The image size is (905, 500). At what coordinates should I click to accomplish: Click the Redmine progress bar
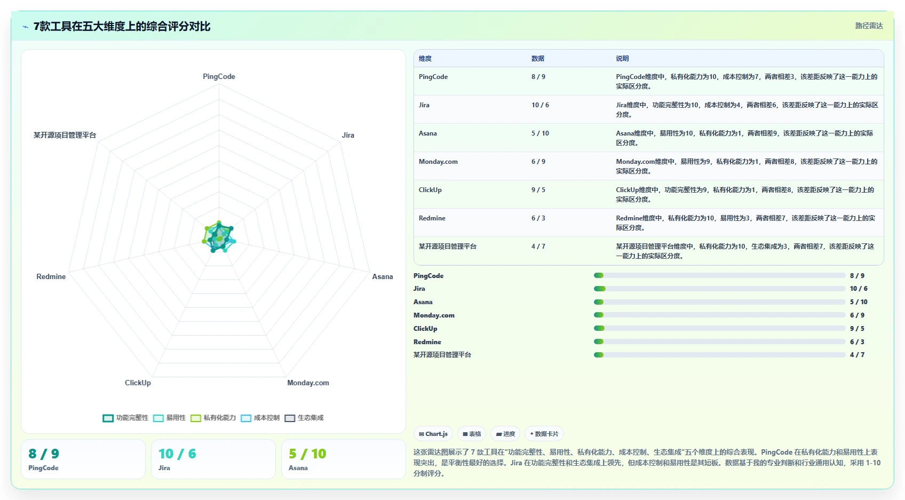(720, 342)
